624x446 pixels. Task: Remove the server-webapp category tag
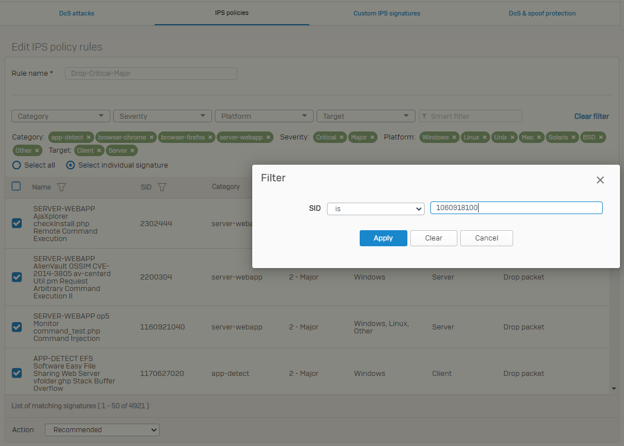point(268,137)
